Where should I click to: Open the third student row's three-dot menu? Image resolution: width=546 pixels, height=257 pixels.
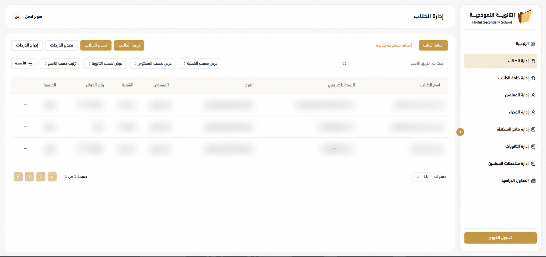[x=25, y=149]
